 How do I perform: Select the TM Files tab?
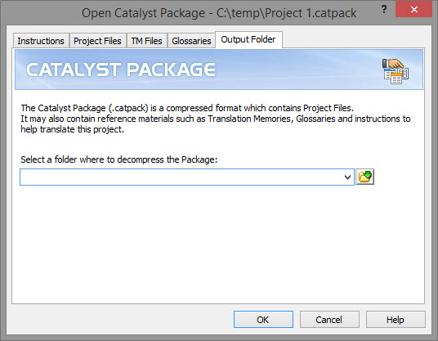146,41
